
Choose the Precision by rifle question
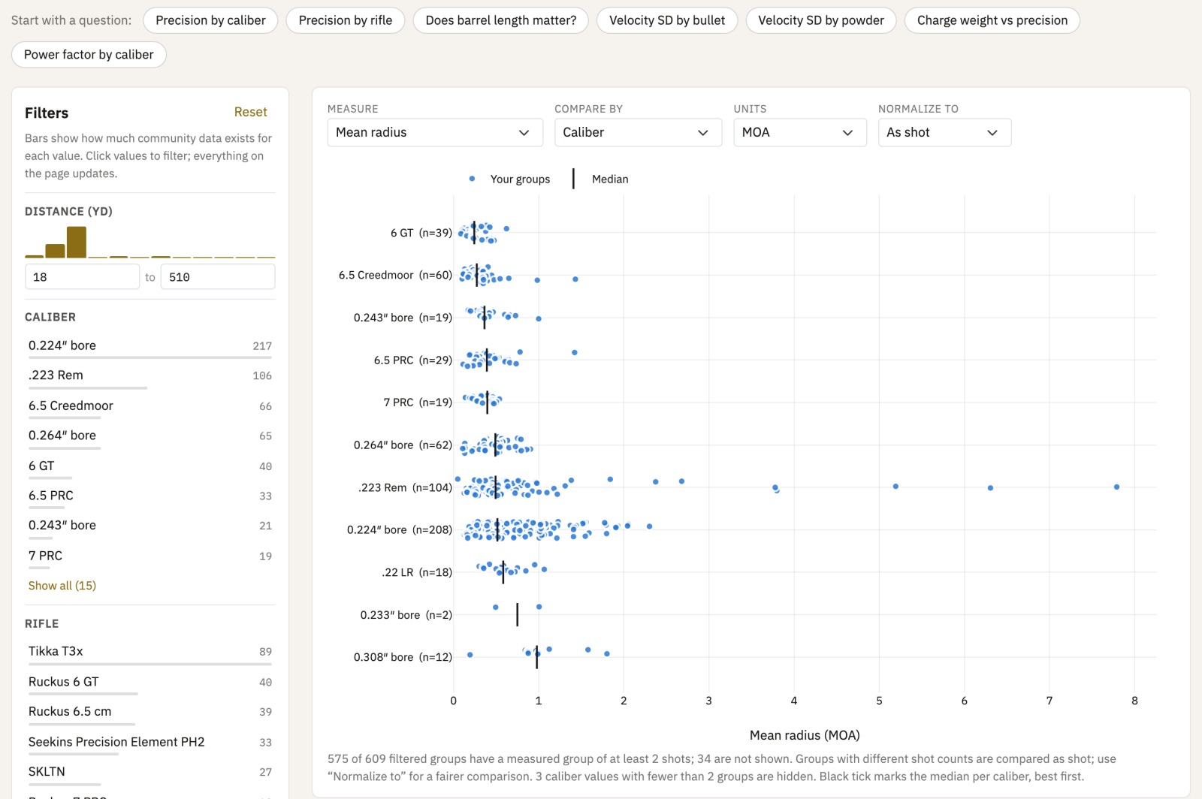point(346,20)
